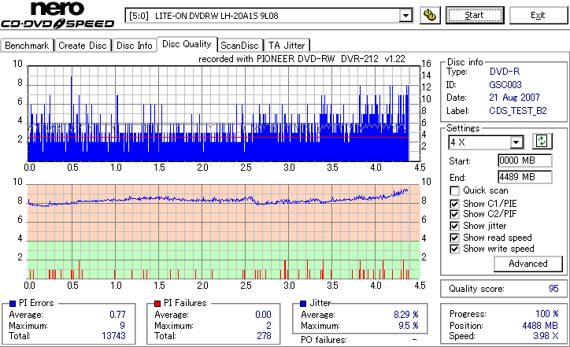Image resolution: width=570 pixels, height=347 pixels.
Task: Click the green refresh speed icon
Action: tap(542, 141)
